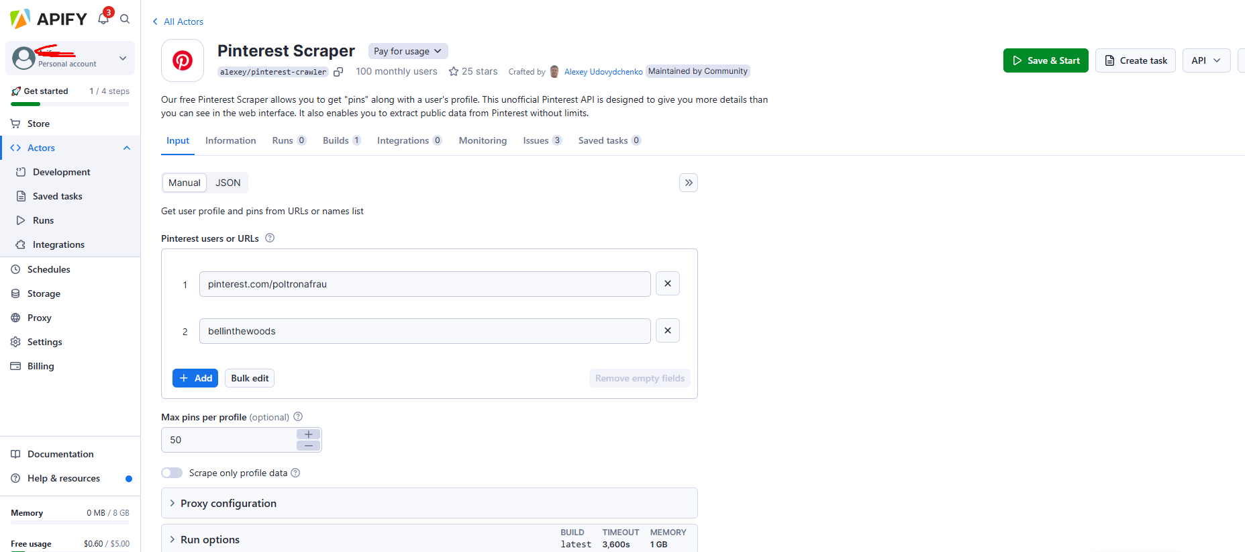The width and height of the screenshot is (1245, 552).
Task: Switch input mode to JSON
Action: tap(228, 183)
